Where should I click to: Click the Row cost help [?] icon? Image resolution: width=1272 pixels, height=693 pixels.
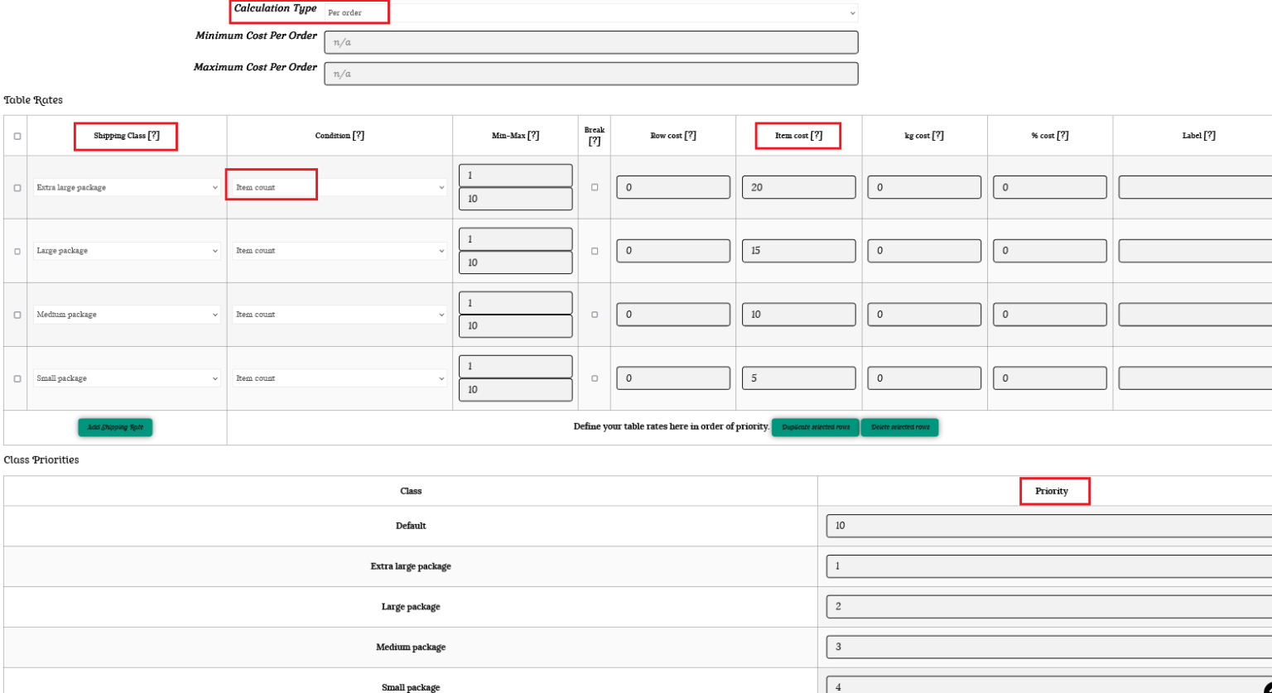[x=690, y=136]
